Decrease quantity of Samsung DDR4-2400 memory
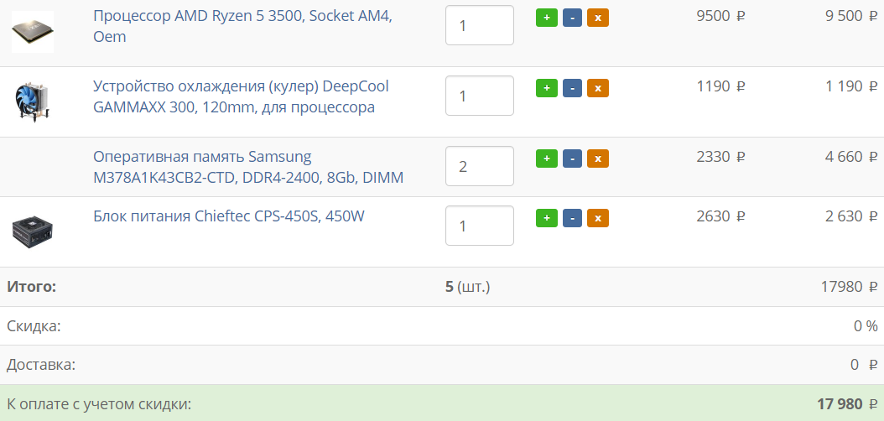This screenshot has height=421, width=884. 572,159
